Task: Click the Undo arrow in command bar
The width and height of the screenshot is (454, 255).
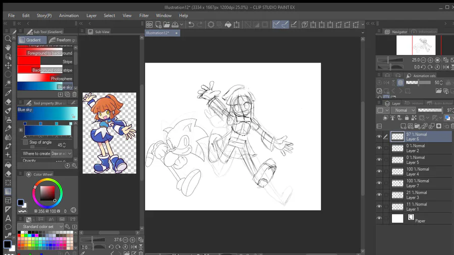Action: 191,25
